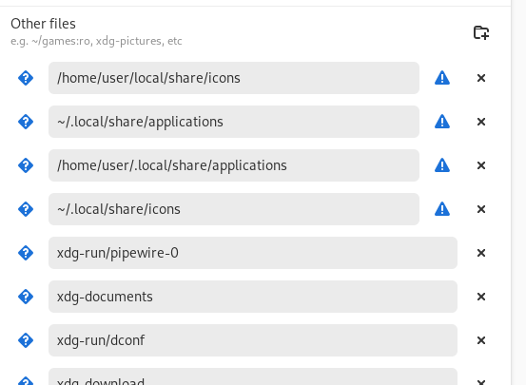Edit the xdg-documents path field
Image resolution: width=526 pixels, height=385 pixels.
(253, 297)
